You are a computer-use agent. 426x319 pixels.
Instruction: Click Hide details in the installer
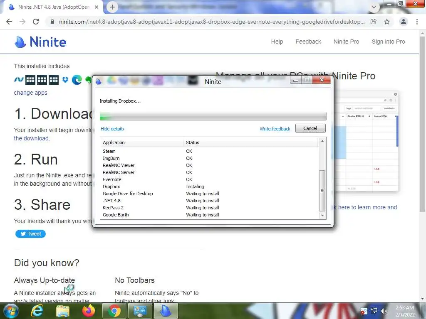(112, 129)
